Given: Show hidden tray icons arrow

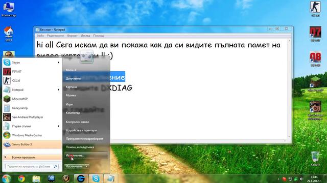Looking at the screenshot, I should [278, 179].
